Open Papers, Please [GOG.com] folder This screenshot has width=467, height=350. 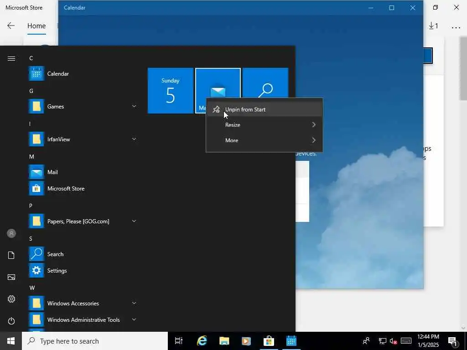pos(83,221)
